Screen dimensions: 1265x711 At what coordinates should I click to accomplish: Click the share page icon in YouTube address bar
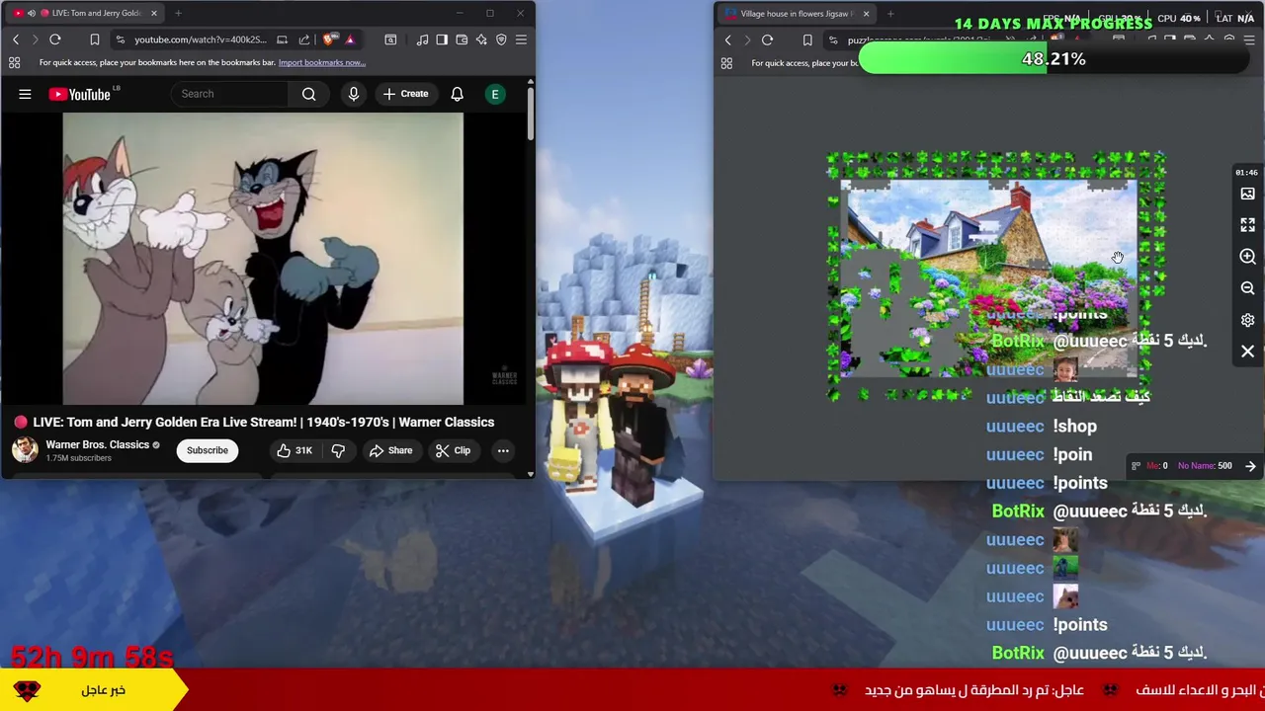pyautogui.click(x=304, y=39)
